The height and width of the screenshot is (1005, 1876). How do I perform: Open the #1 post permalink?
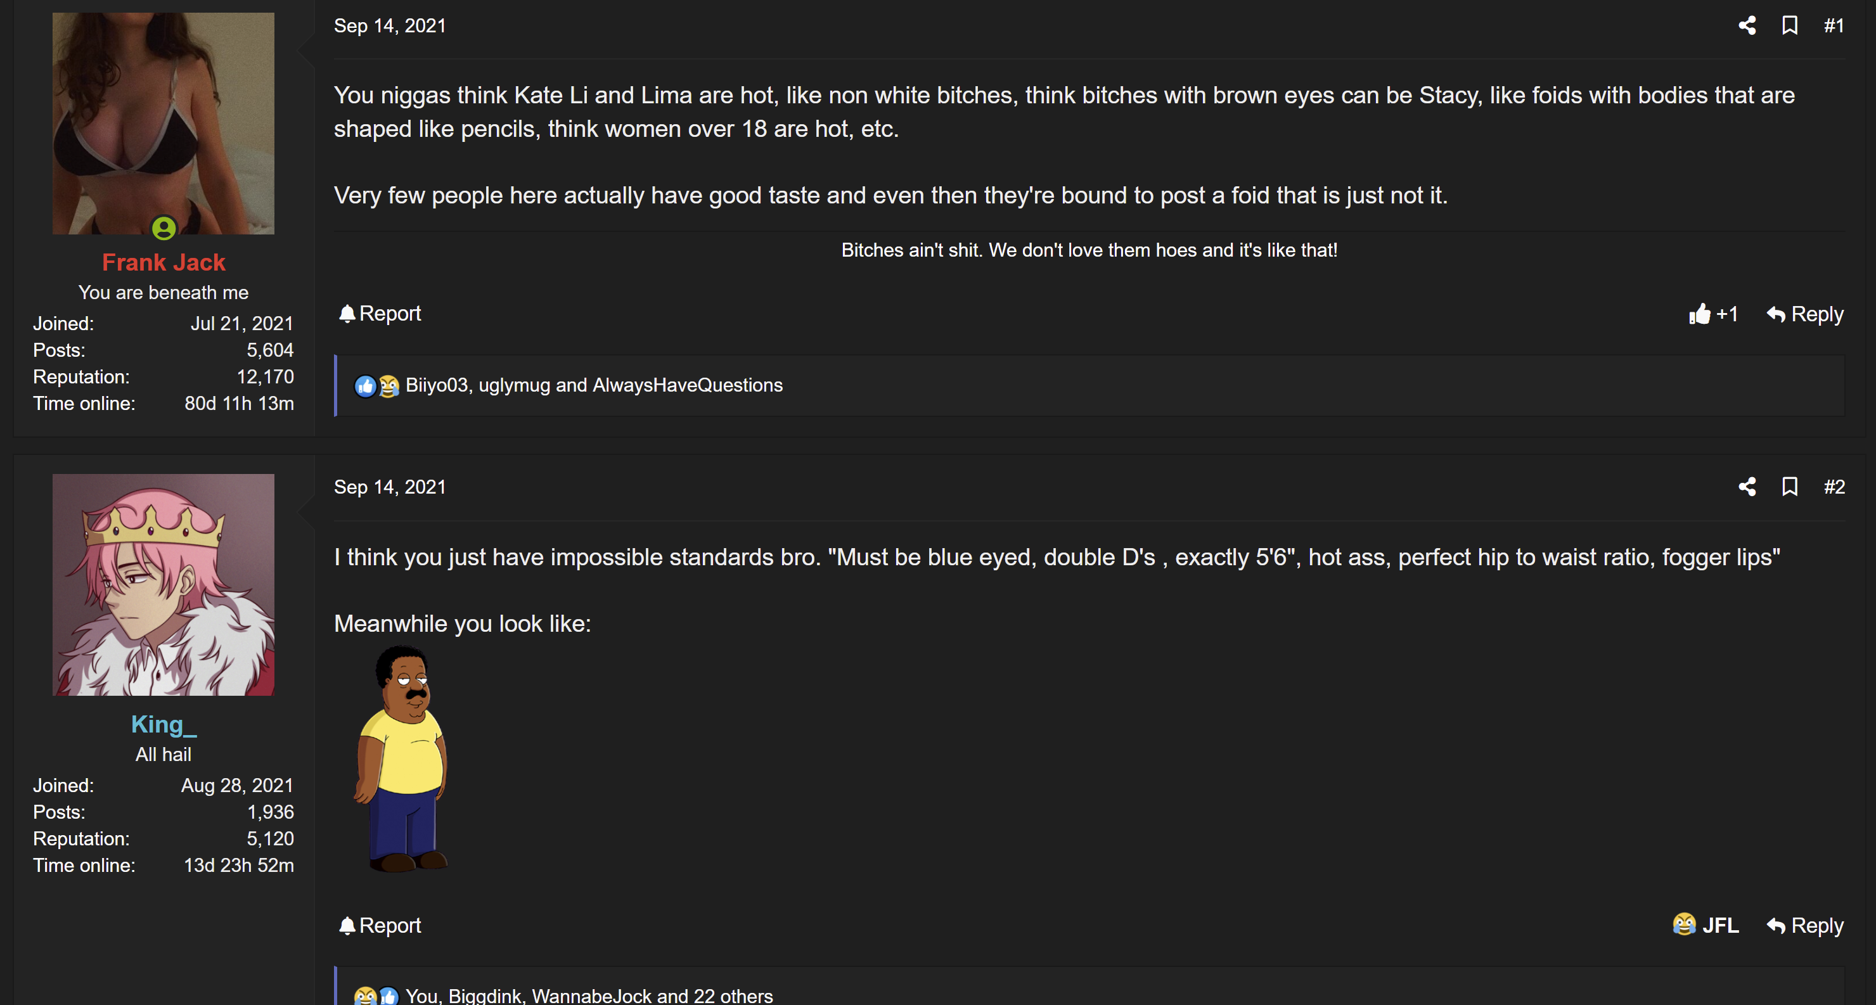coord(1833,25)
